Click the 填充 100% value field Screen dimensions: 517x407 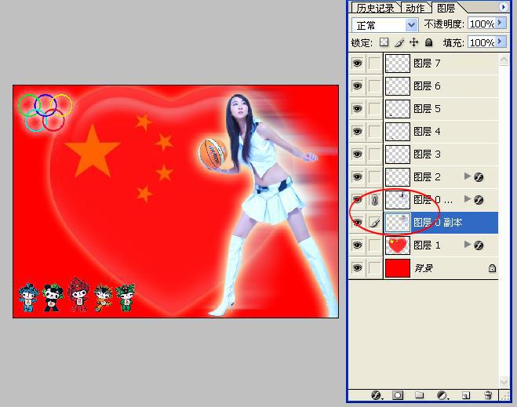coord(482,42)
